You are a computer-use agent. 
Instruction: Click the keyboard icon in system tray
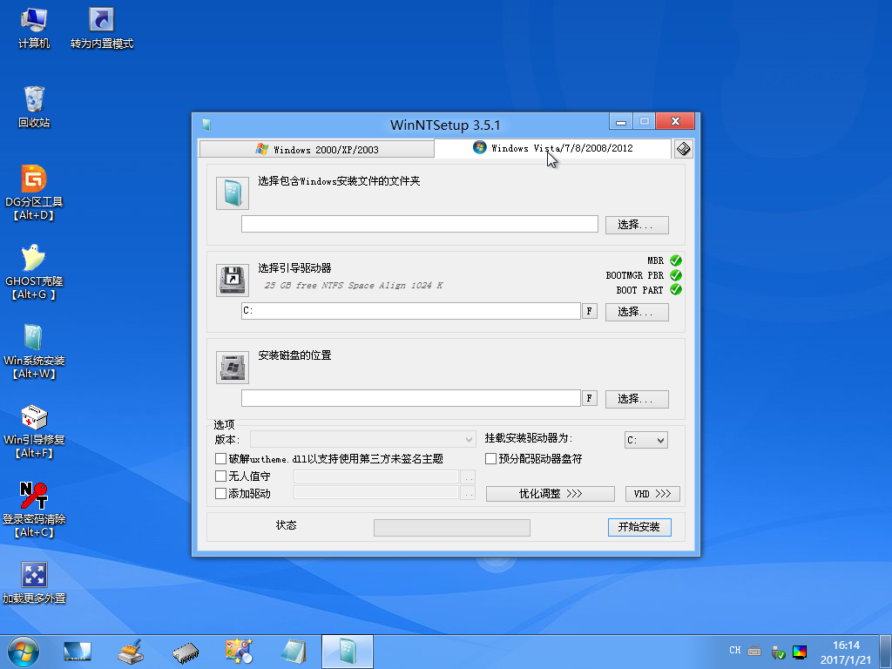[754, 650]
